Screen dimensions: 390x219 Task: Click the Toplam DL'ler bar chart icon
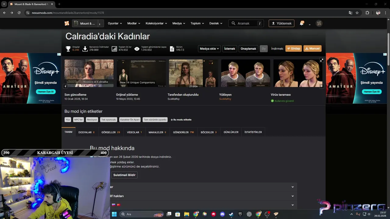pos(114,49)
